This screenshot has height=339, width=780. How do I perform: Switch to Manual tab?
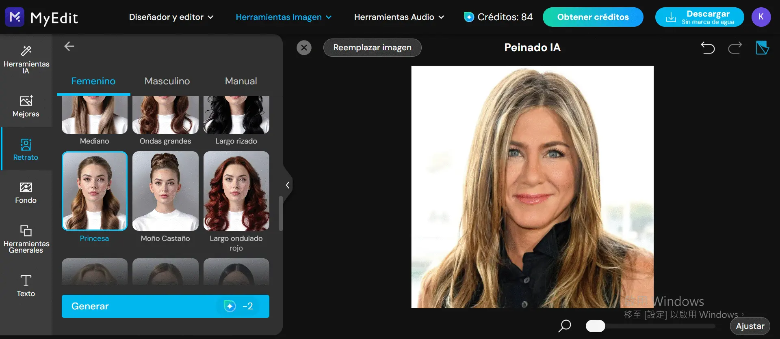tap(241, 81)
